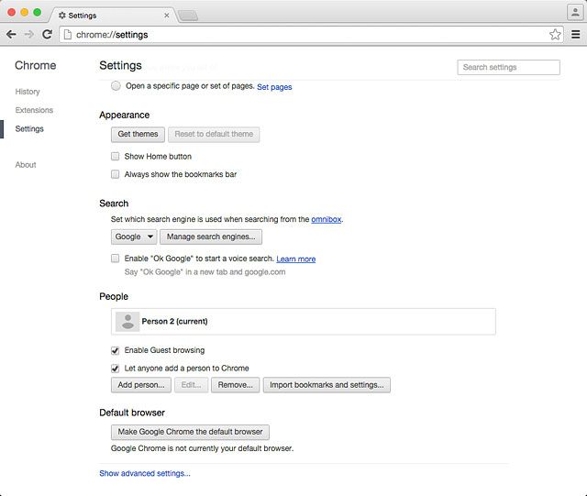Focus the Search settings field
Screen dimensions: 587x496
tap(508, 67)
